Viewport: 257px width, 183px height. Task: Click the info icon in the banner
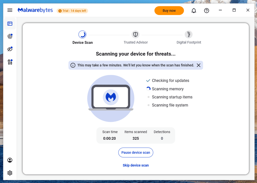pyautogui.click(x=73, y=65)
